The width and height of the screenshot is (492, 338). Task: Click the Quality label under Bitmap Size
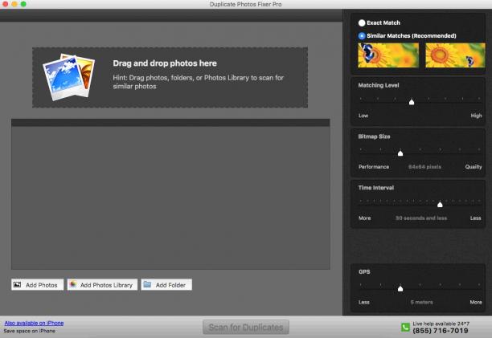(474, 167)
